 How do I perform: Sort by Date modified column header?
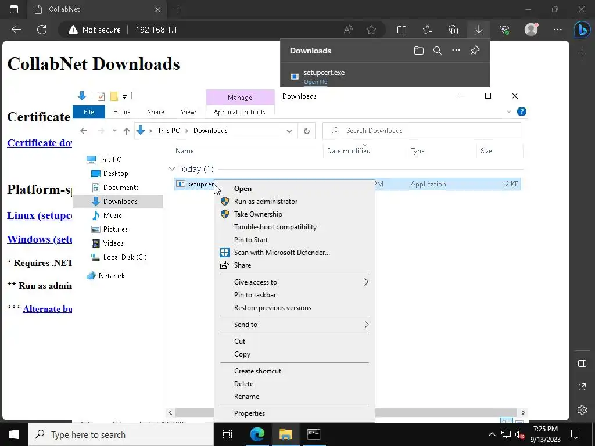click(x=349, y=151)
